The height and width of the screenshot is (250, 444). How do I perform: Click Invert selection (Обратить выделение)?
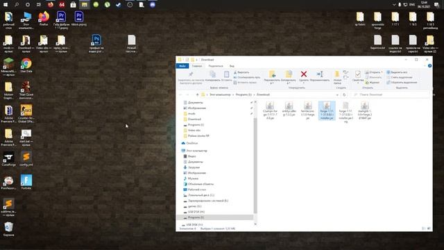tap(402, 83)
